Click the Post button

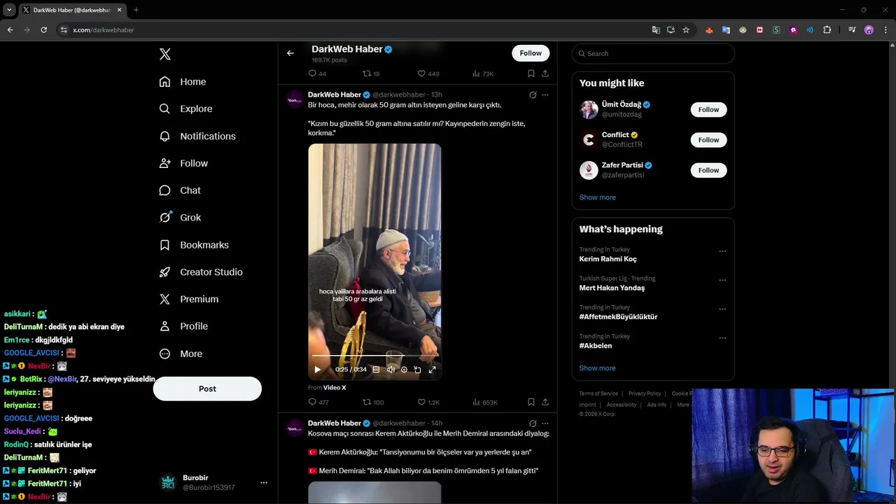pos(207,388)
